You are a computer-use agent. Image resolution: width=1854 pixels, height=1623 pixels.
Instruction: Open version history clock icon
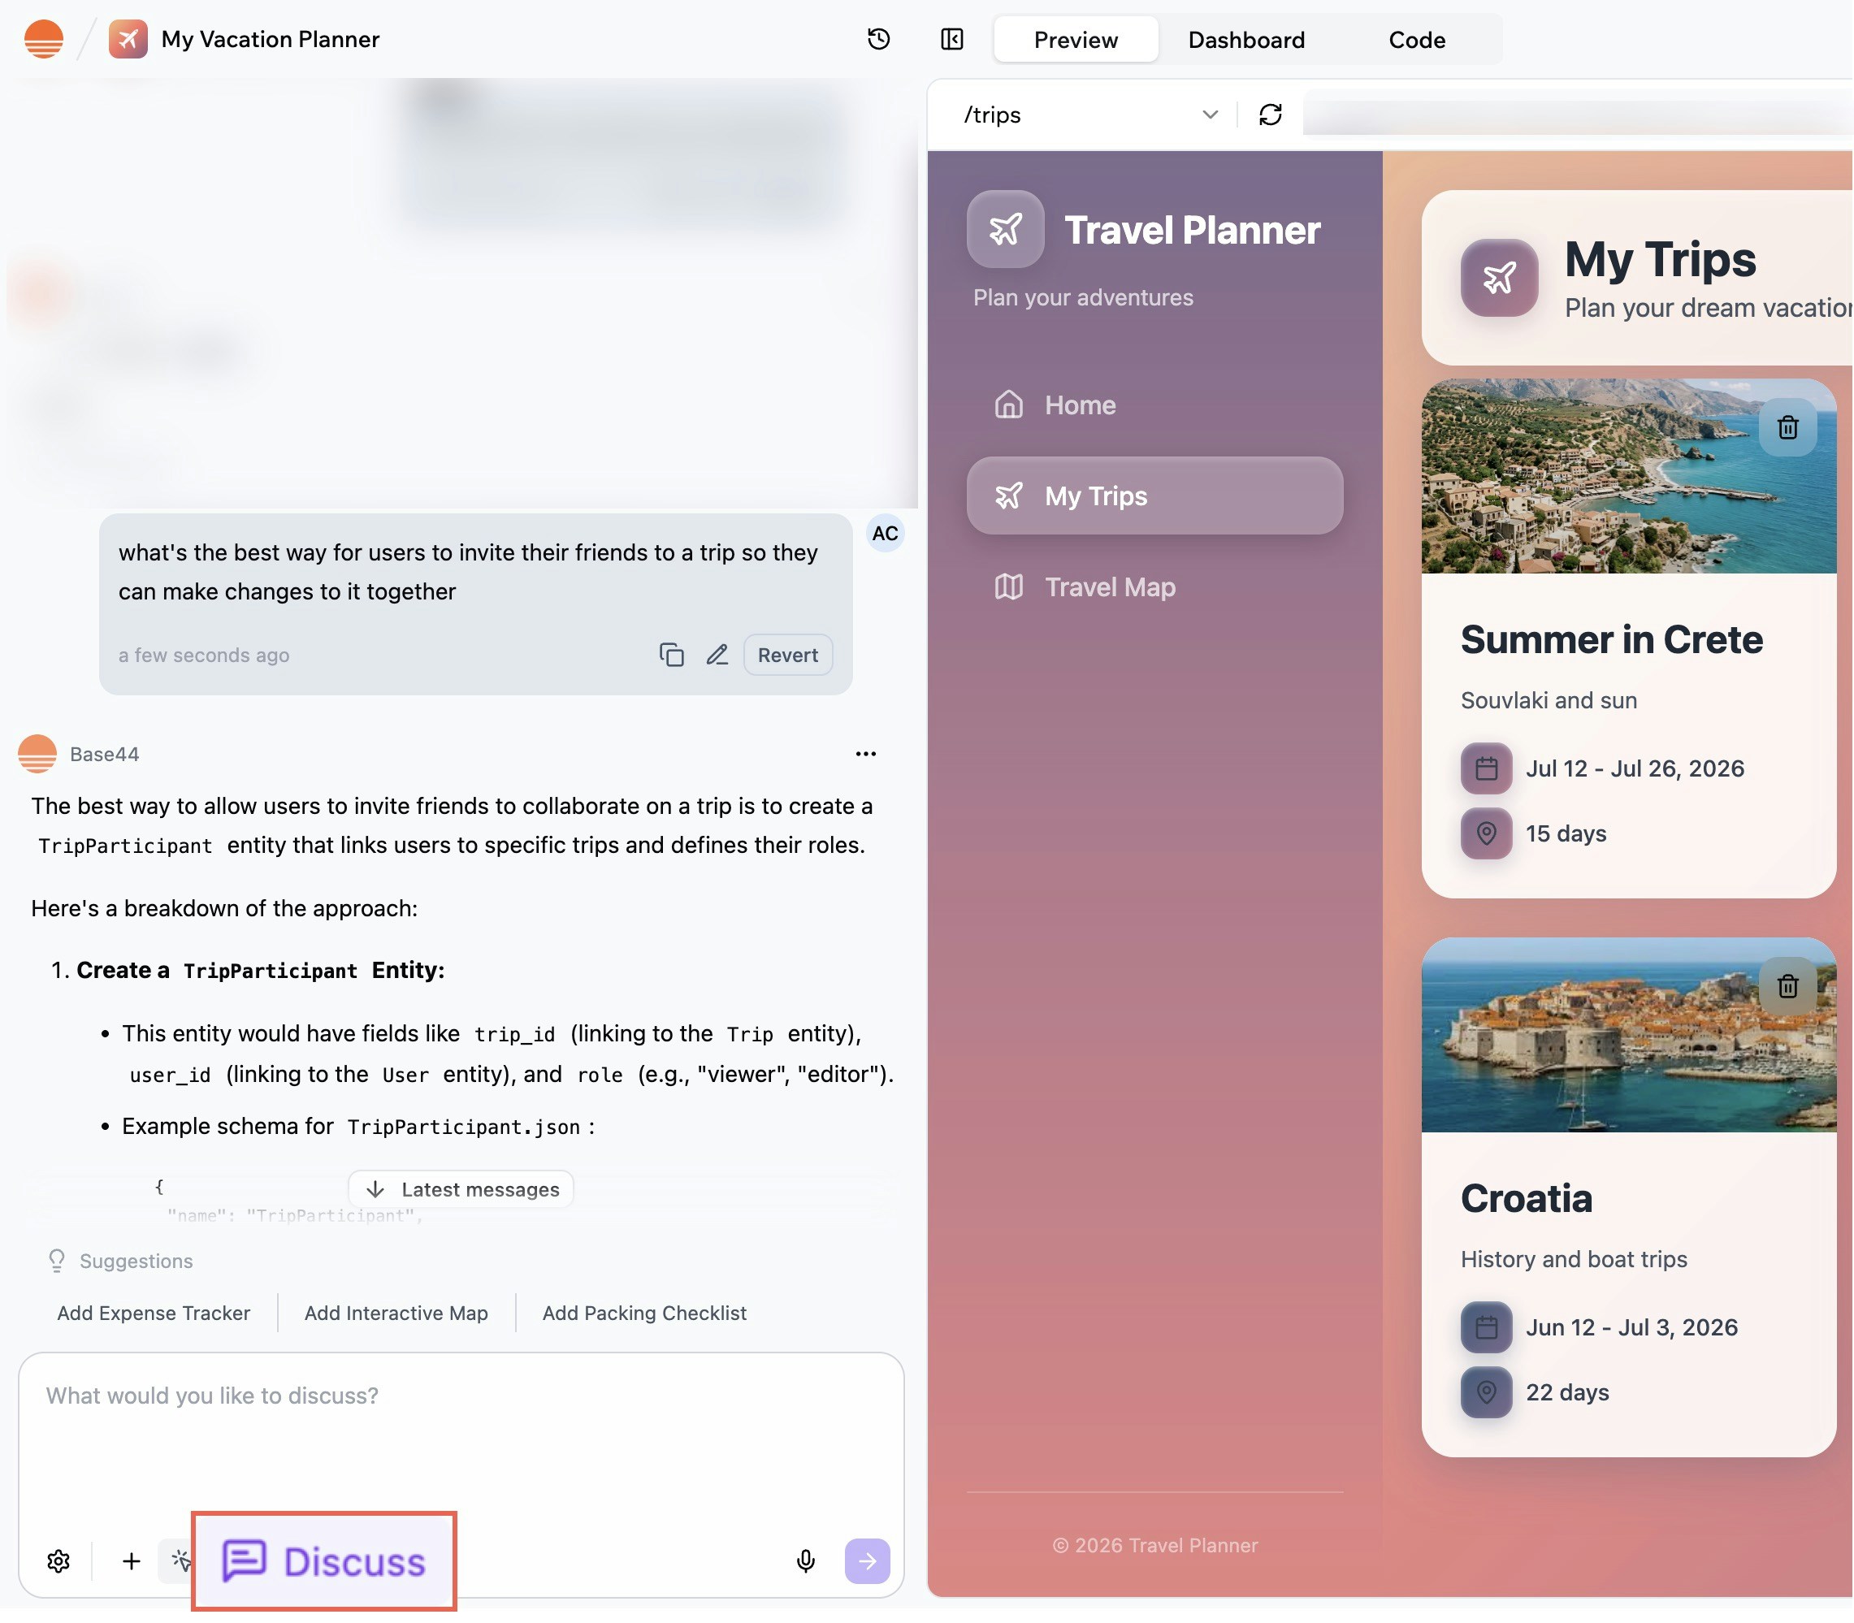click(x=877, y=39)
